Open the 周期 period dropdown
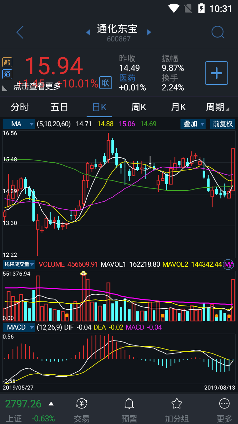Screen dimensions: 238x424 coord(218,107)
